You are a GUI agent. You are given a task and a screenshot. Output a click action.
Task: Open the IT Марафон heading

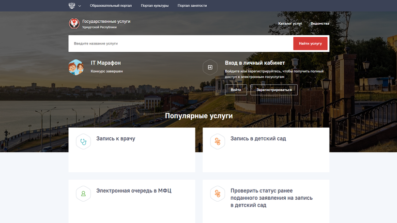[x=106, y=63]
